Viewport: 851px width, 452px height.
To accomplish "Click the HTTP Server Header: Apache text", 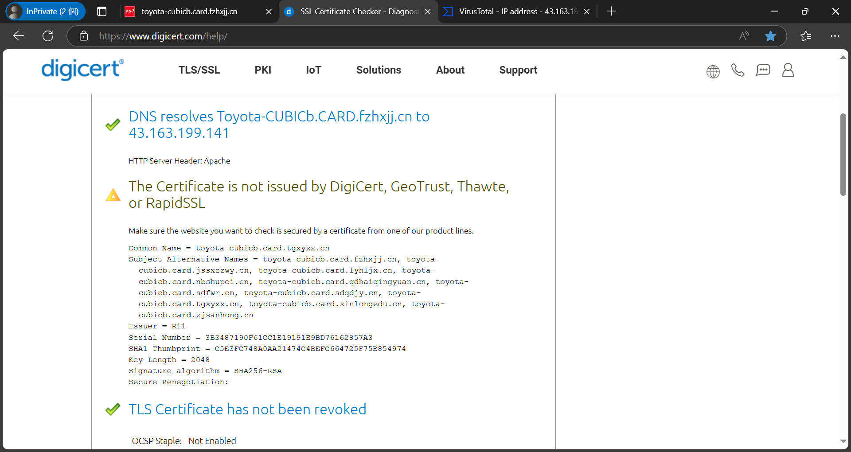I will [180, 161].
